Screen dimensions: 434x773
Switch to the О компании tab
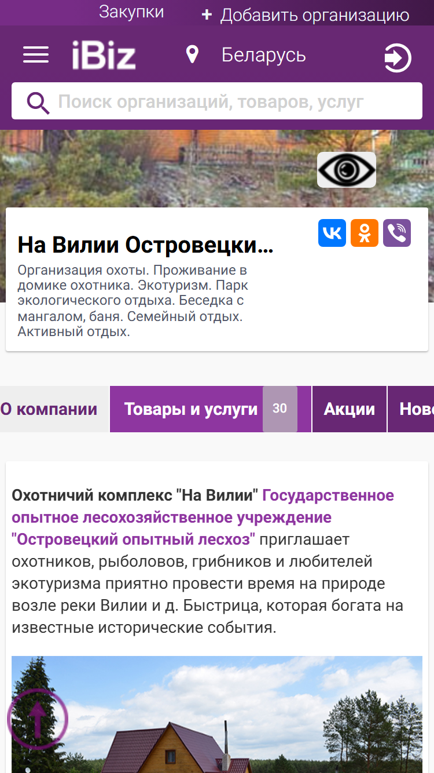[x=54, y=409]
